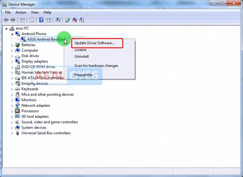
Task: Maximize the Device Manager window
Action: (x=223, y=3)
